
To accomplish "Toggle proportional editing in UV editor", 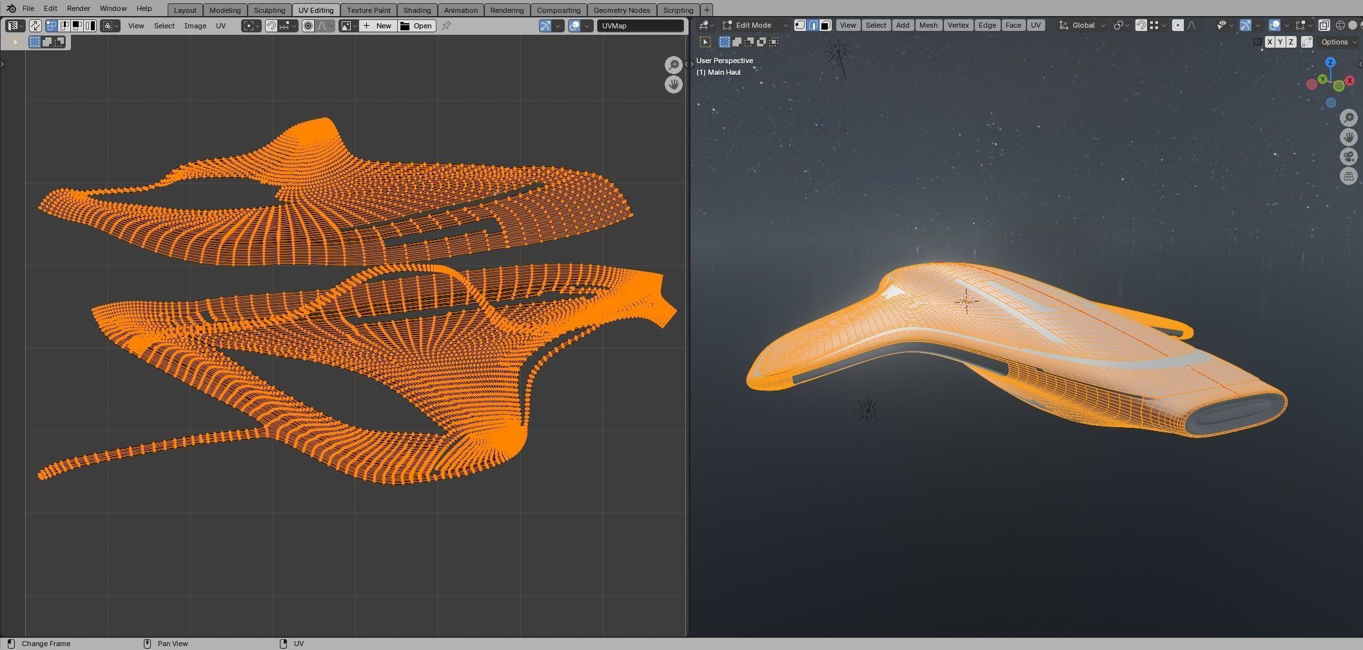I will (x=308, y=26).
